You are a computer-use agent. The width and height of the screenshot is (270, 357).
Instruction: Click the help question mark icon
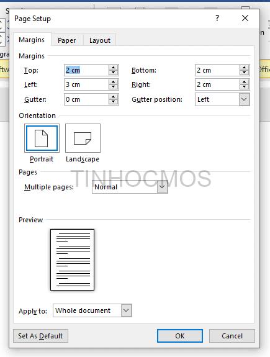(217, 18)
